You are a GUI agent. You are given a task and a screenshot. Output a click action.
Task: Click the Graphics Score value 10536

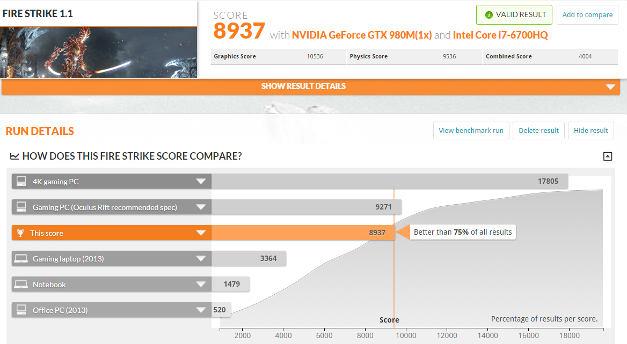[315, 56]
